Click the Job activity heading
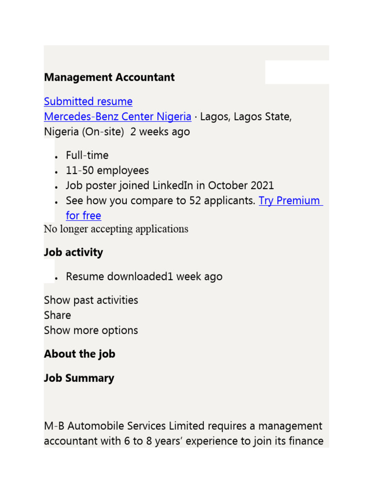This screenshot has width=373, height=498. coord(73,252)
